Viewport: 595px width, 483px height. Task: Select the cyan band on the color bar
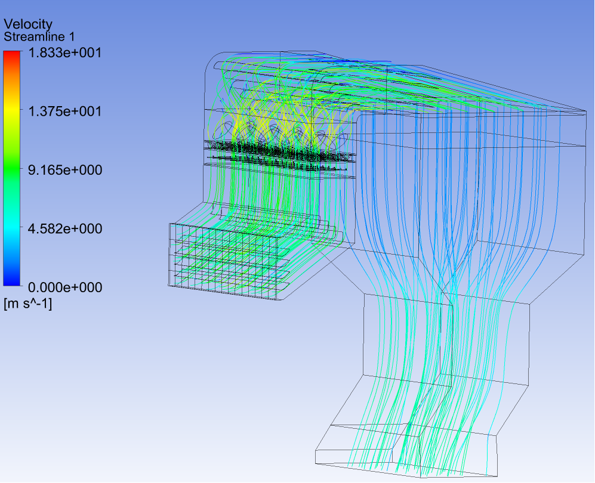tap(11, 230)
